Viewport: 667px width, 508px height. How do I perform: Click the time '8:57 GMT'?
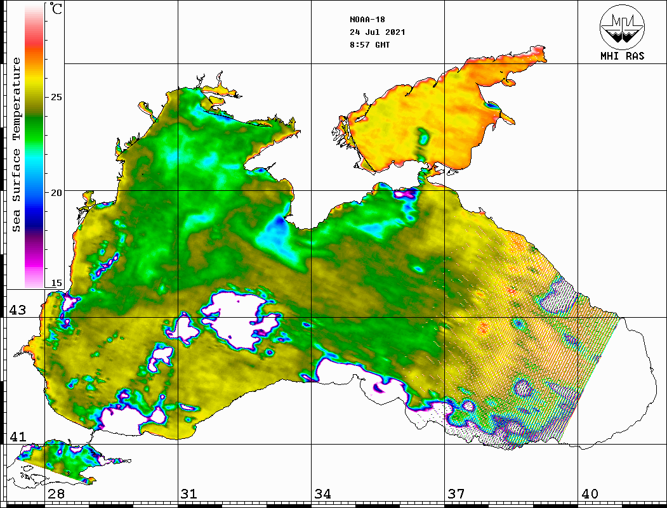click(369, 45)
